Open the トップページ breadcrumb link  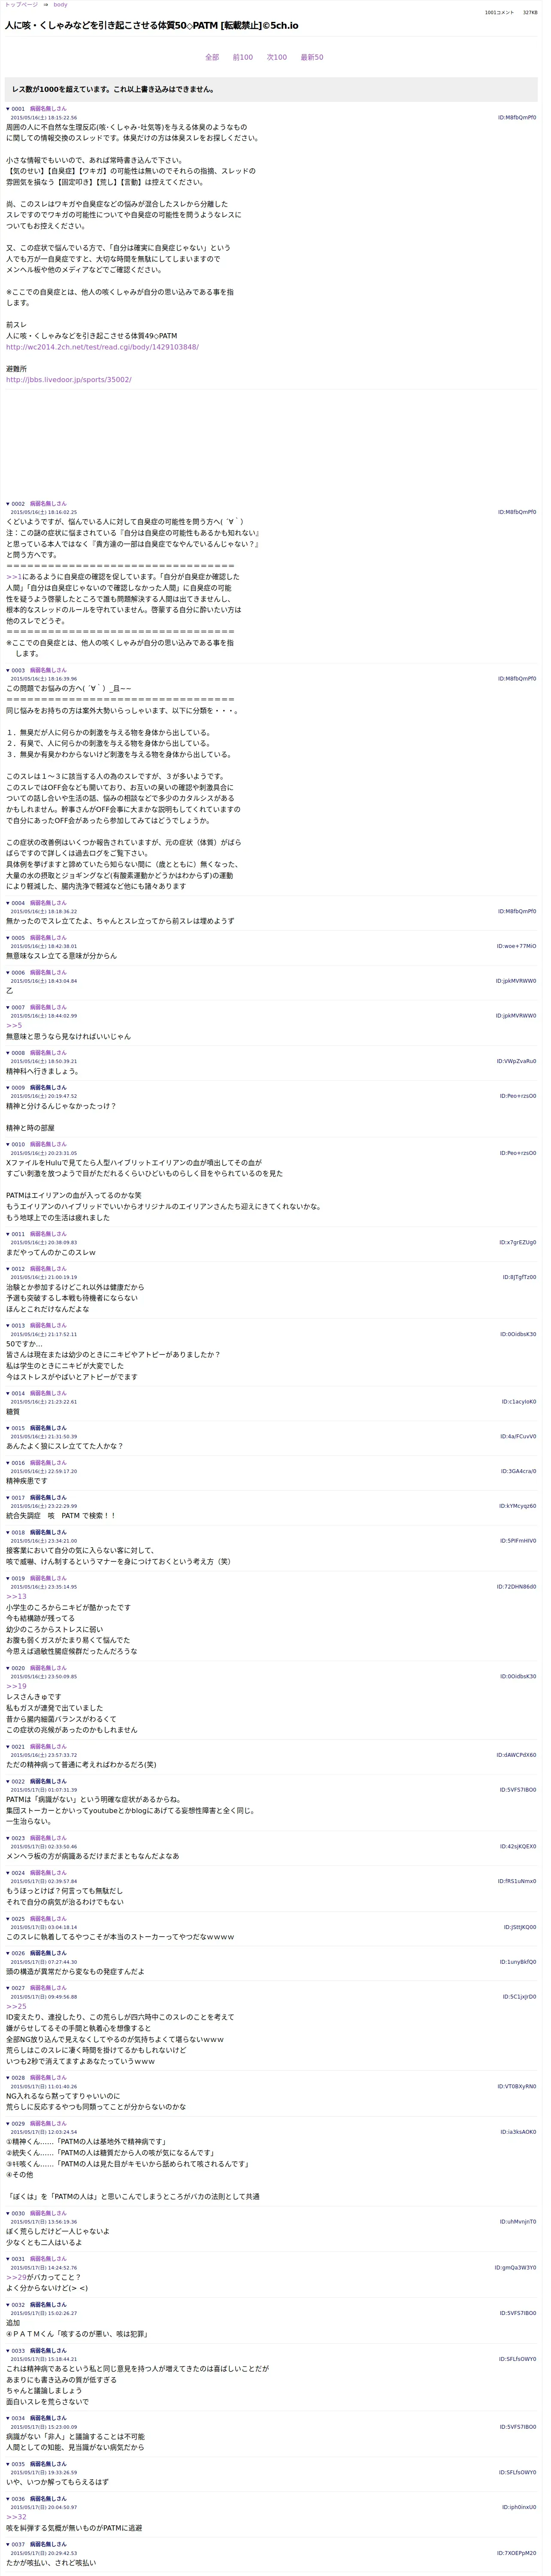22,5
